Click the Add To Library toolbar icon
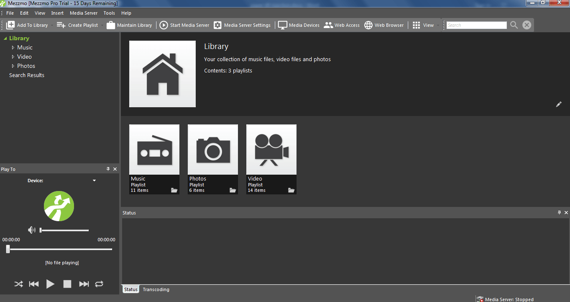This screenshot has height=302, width=570. (x=10, y=25)
